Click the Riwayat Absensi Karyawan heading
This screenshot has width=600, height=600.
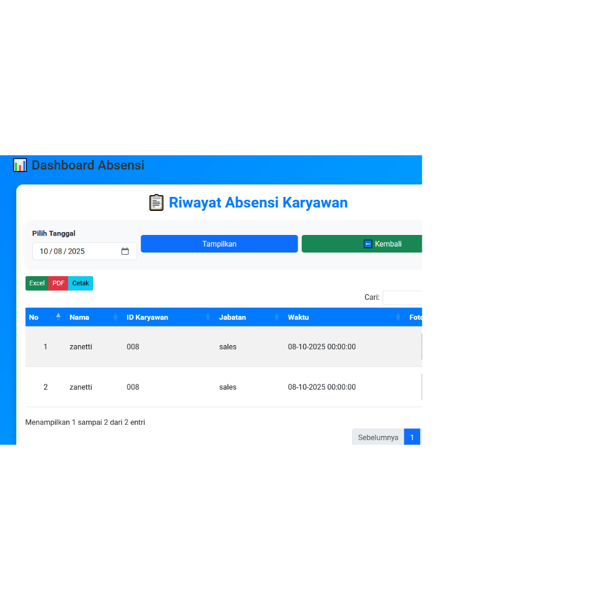click(258, 203)
